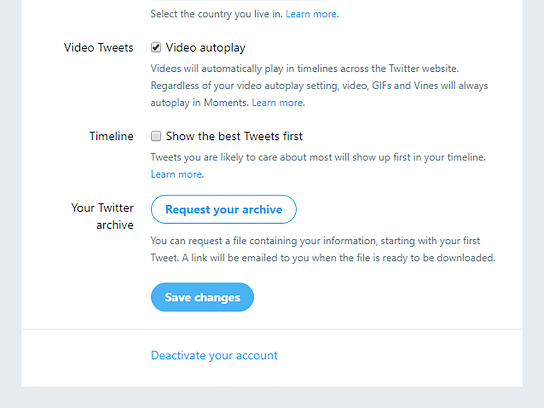
Task: Click the gray page background below the panel
Action: tap(272, 398)
